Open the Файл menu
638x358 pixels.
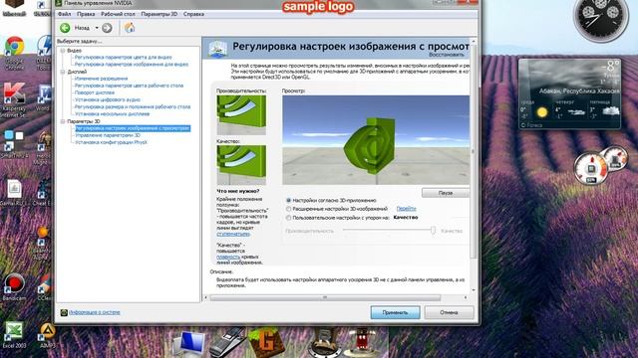coord(64,14)
